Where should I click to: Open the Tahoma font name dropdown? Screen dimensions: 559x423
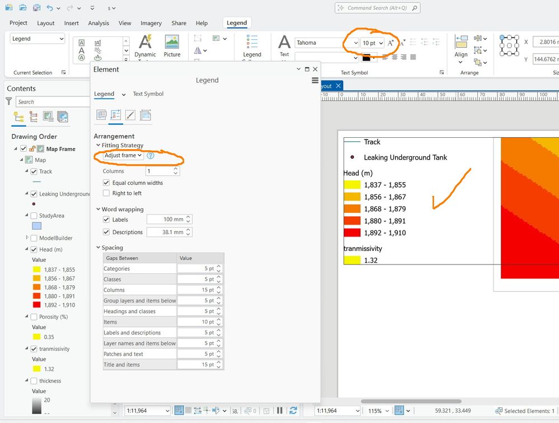coord(355,43)
